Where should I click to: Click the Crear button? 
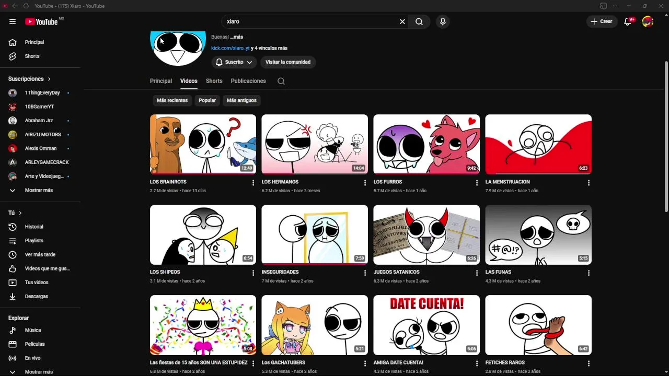pos(602,21)
